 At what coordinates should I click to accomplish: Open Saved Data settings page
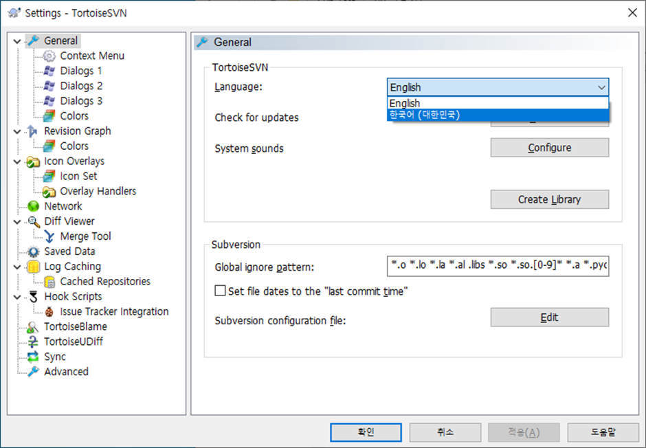tap(69, 251)
